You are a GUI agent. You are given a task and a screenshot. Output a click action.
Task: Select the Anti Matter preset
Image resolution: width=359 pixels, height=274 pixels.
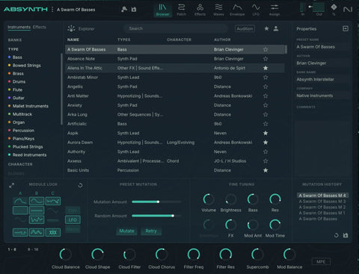tap(174, 96)
